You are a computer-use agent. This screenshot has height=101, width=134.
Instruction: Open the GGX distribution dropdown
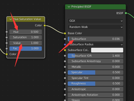[95, 21]
